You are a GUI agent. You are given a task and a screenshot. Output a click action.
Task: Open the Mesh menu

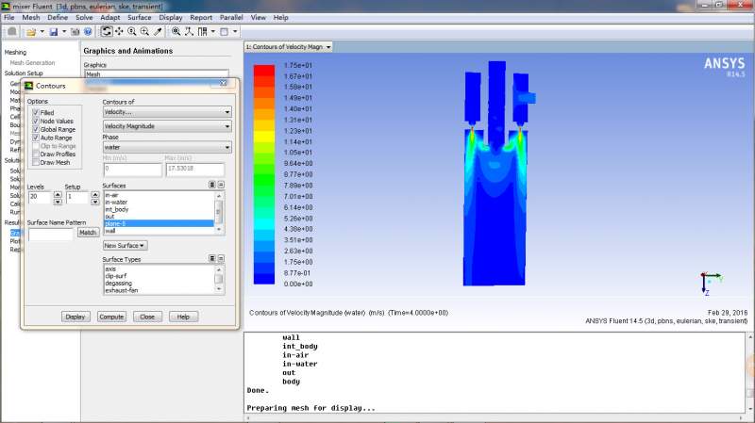[31, 17]
